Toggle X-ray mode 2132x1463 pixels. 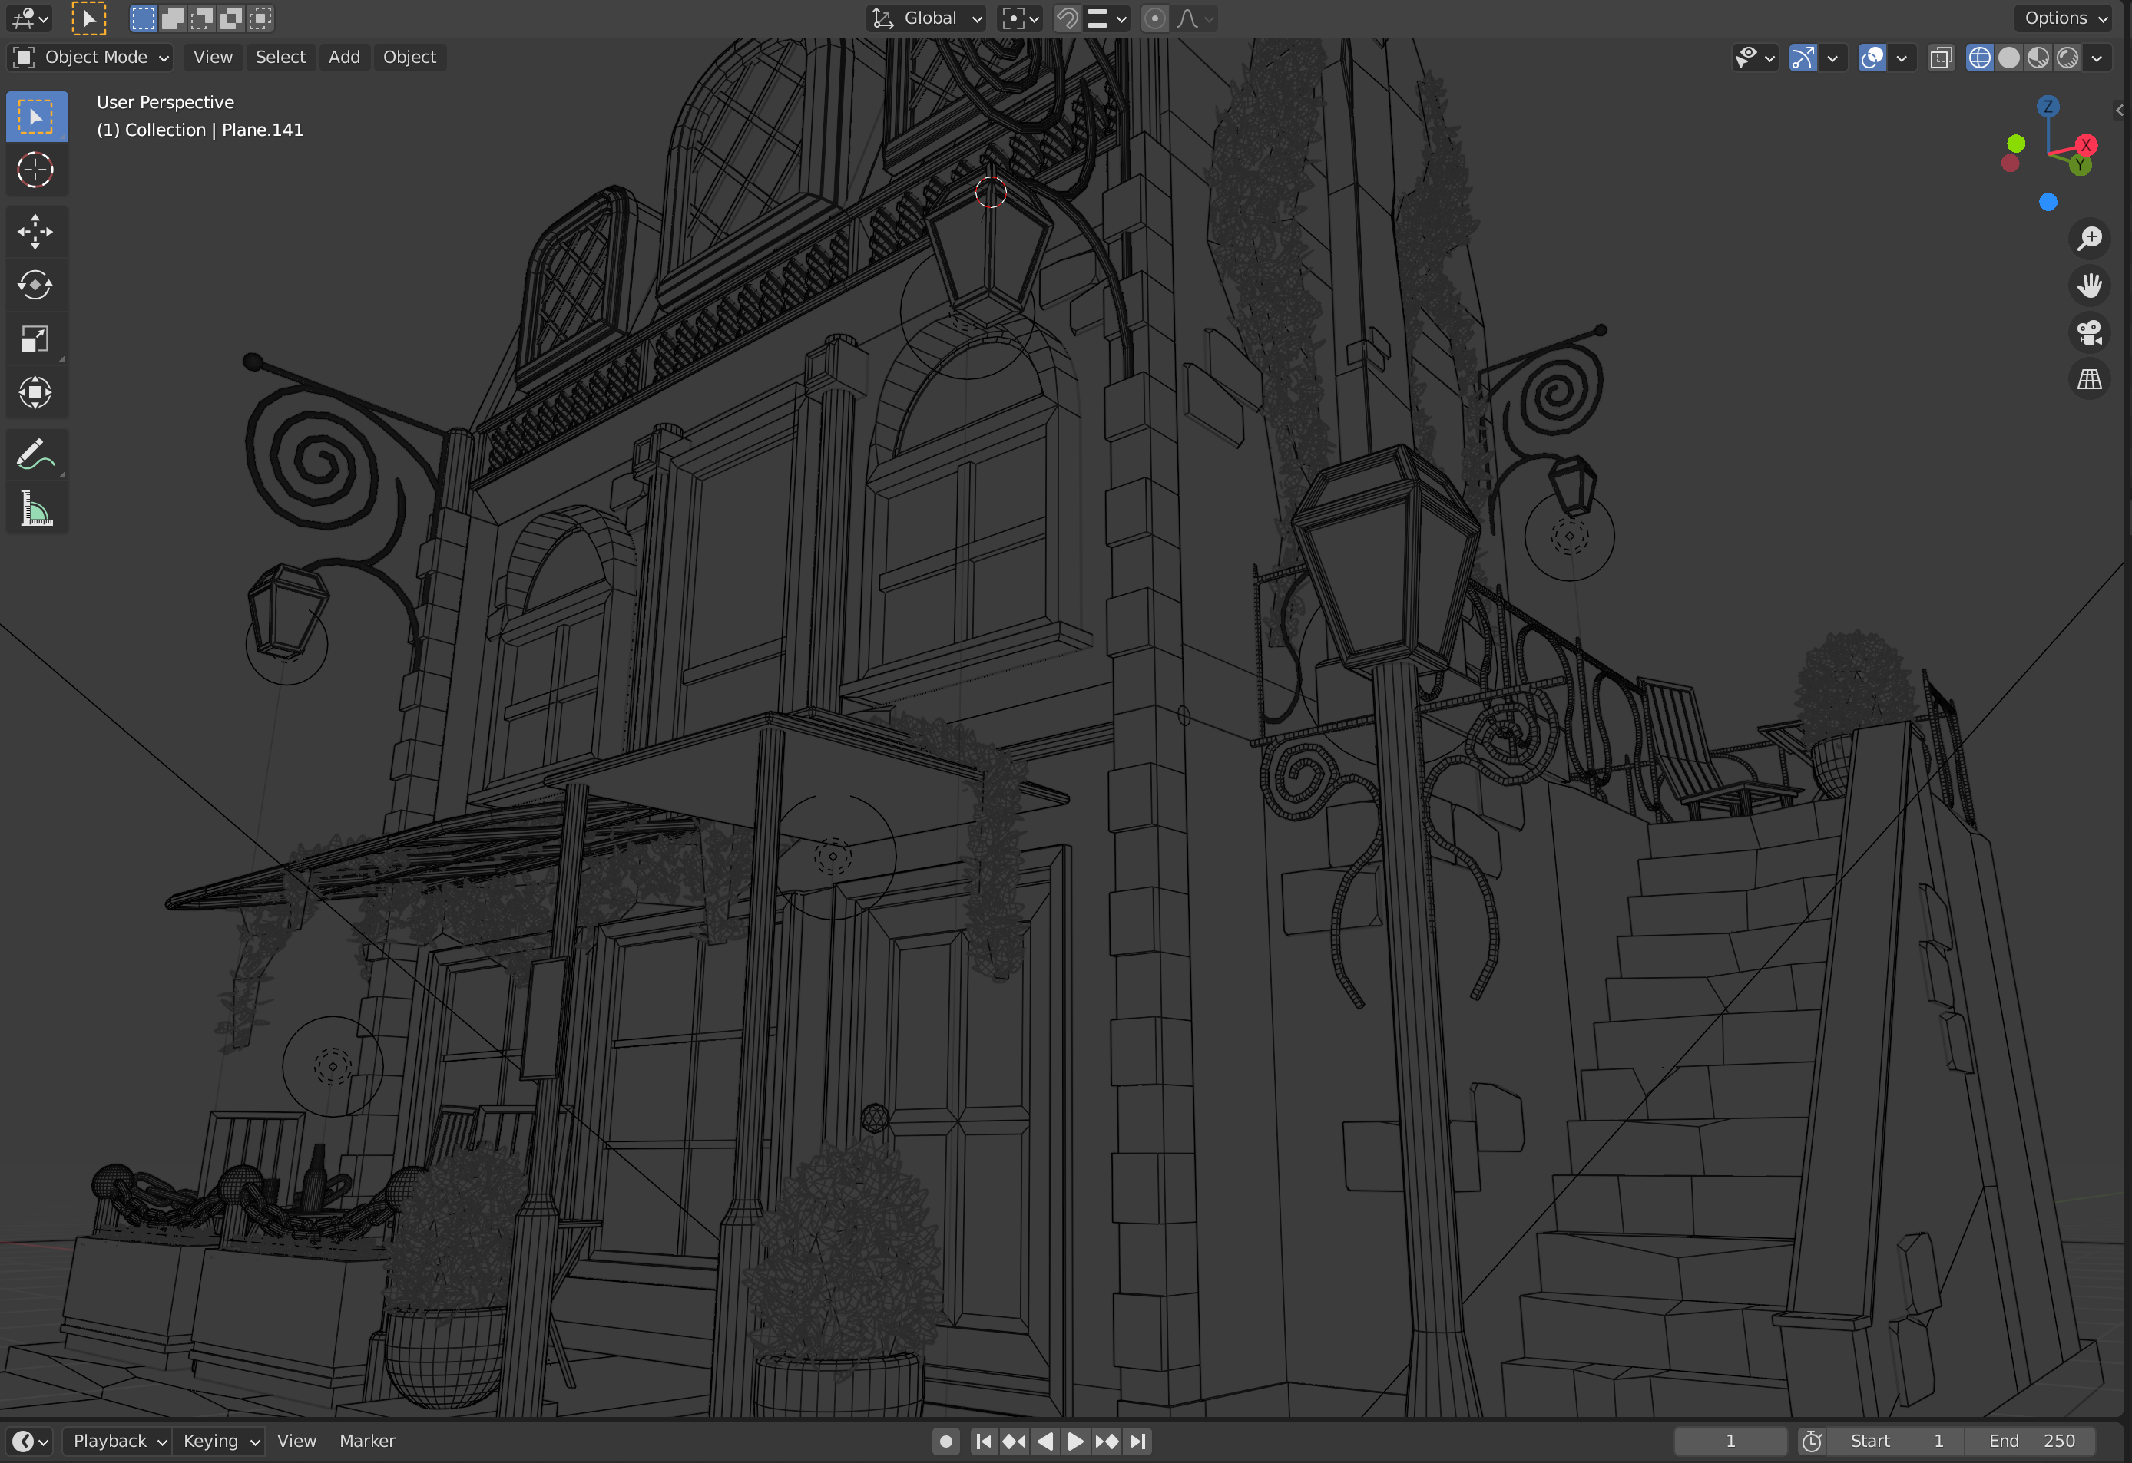click(1940, 58)
